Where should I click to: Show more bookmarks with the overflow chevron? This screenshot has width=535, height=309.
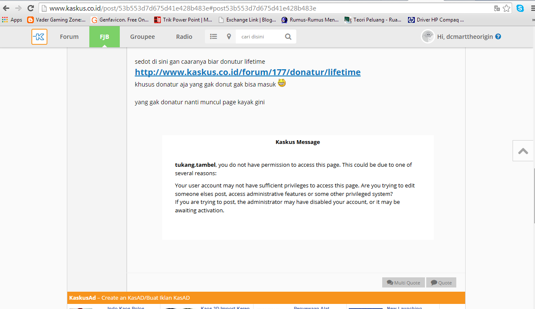pos(532,20)
